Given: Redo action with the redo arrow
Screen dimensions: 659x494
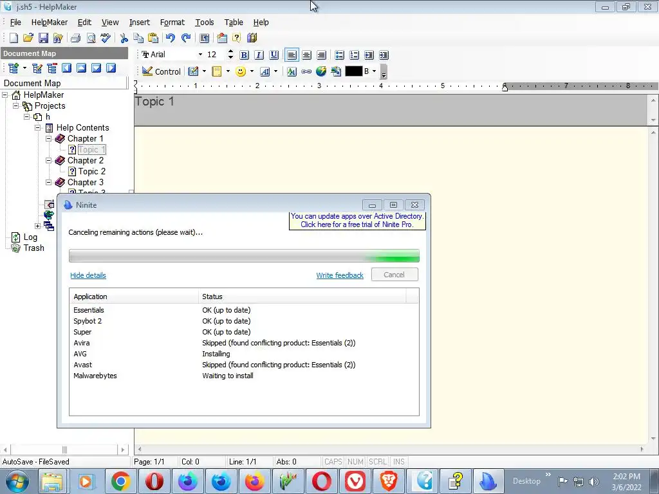Looking at the screenshot, I should (x=186, y=38).
